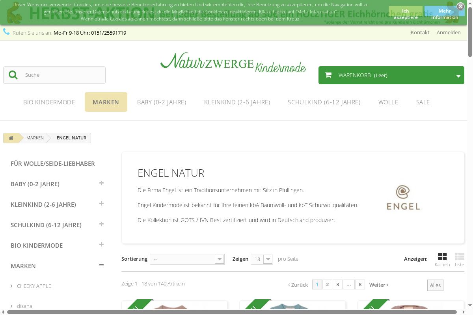Select disana brand in sidebar
This screenshot has height=315, width=473.
click(24, 306)
